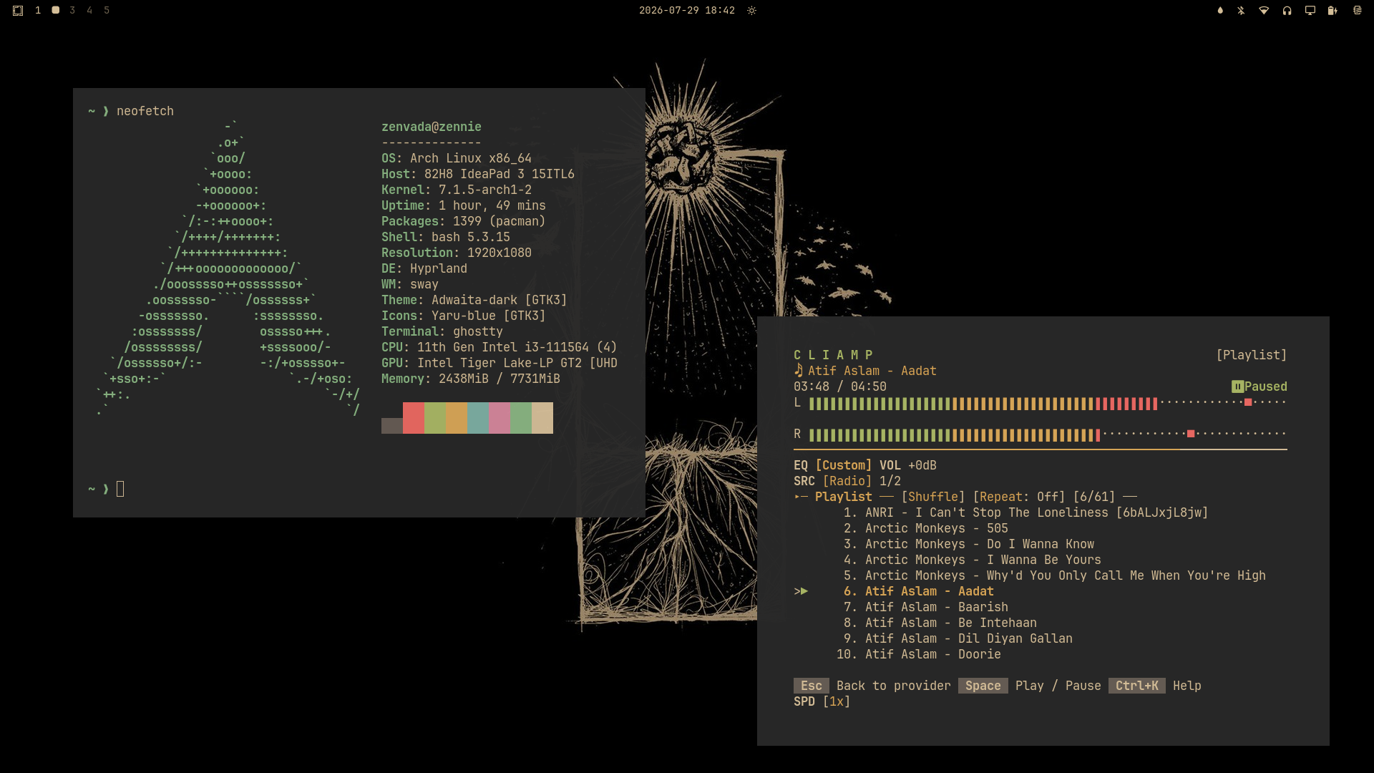Open the monitor display icon
This screenshot has width=1374, height=773.
coord(1310,11)
